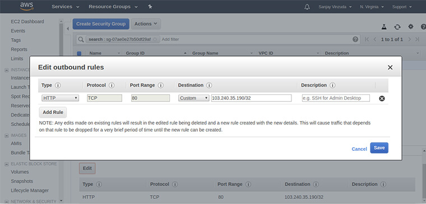The image size is (426, 204).
Task: Open the table settings gear
Action: [410, 26]
